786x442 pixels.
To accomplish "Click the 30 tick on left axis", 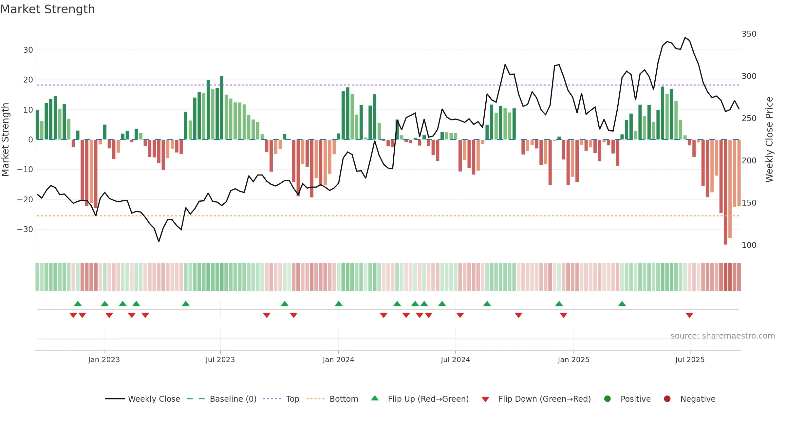I will click(28, 50).
